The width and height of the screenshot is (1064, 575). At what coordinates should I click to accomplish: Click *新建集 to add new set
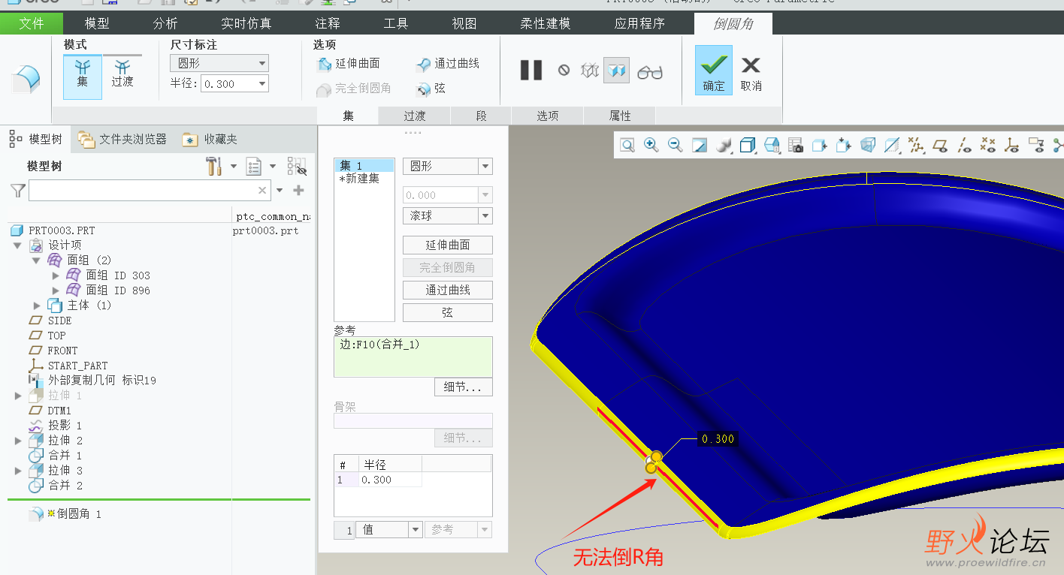pyautogui.click(x=361, y=179)
